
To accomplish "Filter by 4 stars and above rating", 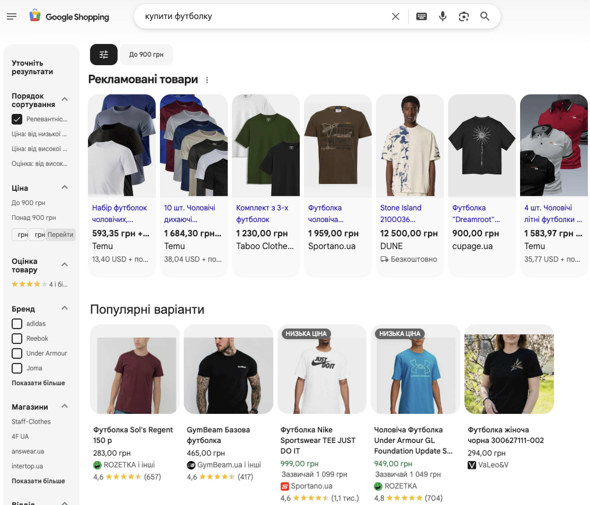I will 39,284.
